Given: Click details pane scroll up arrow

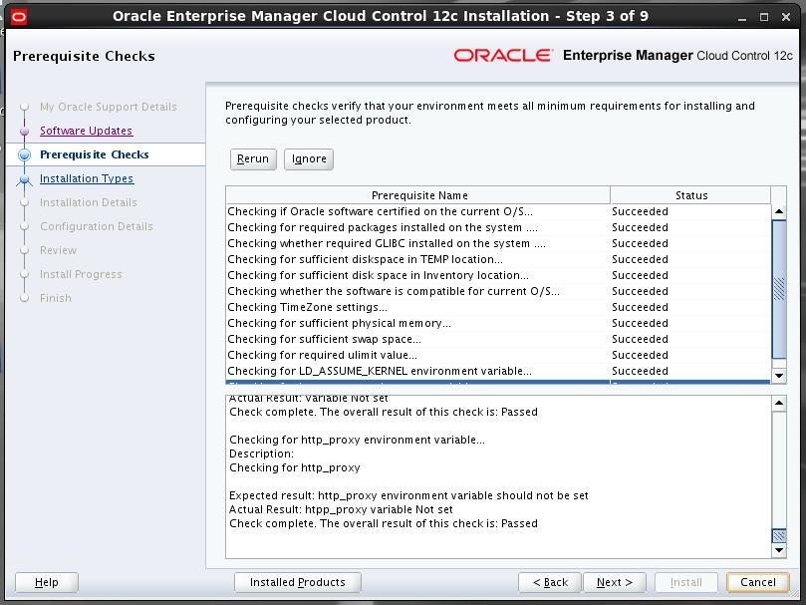Looking at the screenshot, I should (779, 403).
